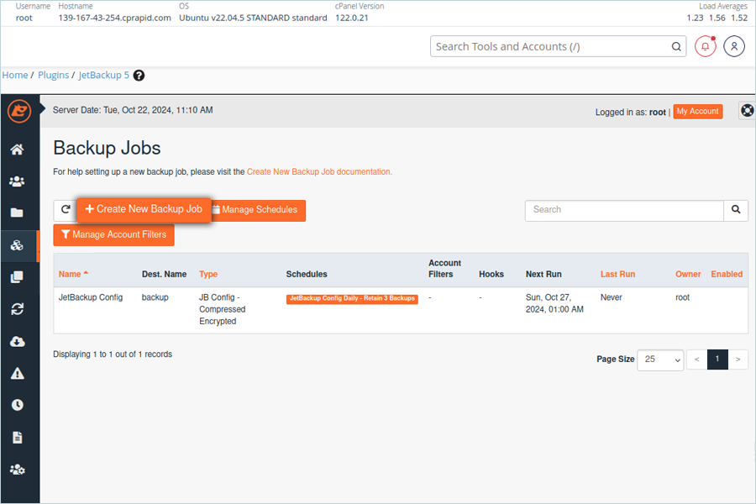Open the Logs document icon in sidebar

coord(18,438)
